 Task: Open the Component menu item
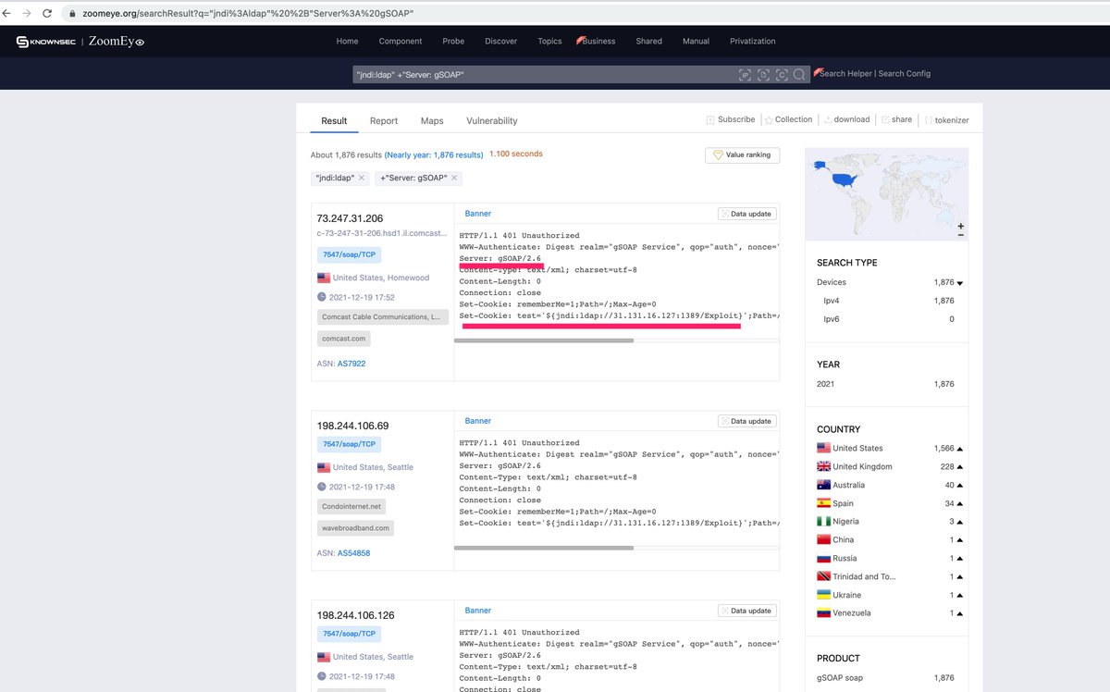pyautogui.click(x=401, y=42)
